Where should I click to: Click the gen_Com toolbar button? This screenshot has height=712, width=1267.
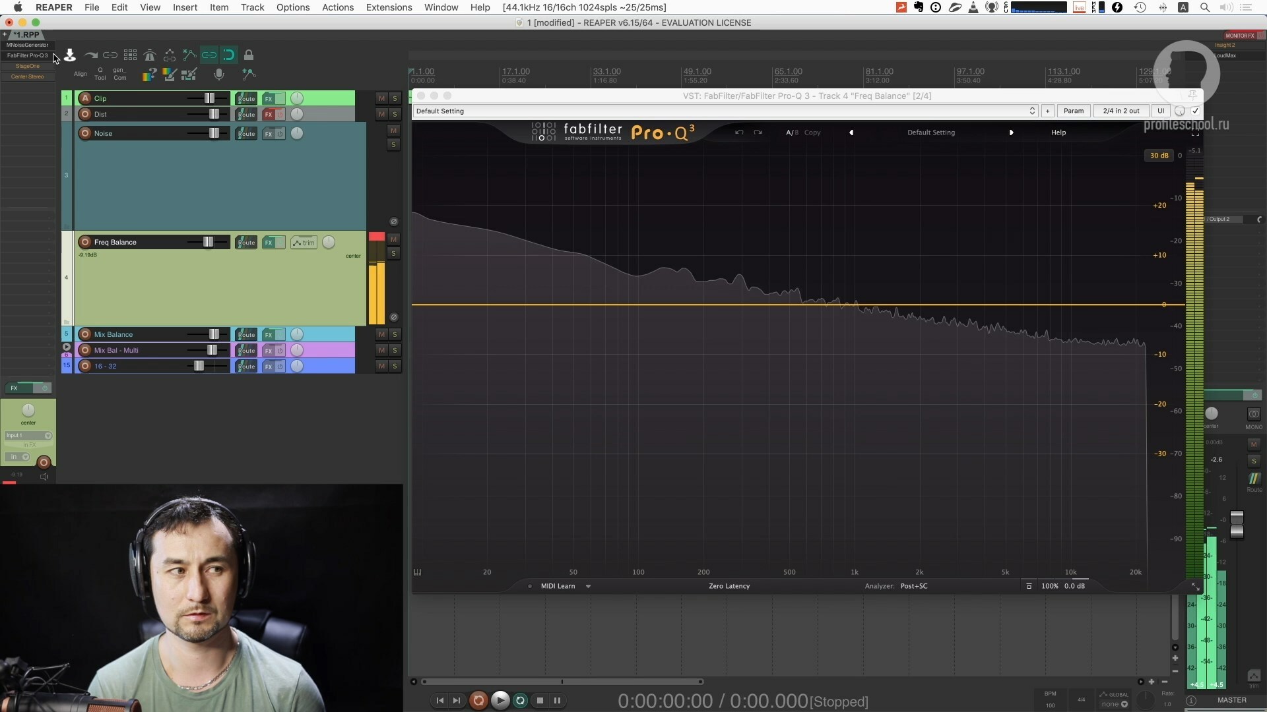click(x=120, y=74)
